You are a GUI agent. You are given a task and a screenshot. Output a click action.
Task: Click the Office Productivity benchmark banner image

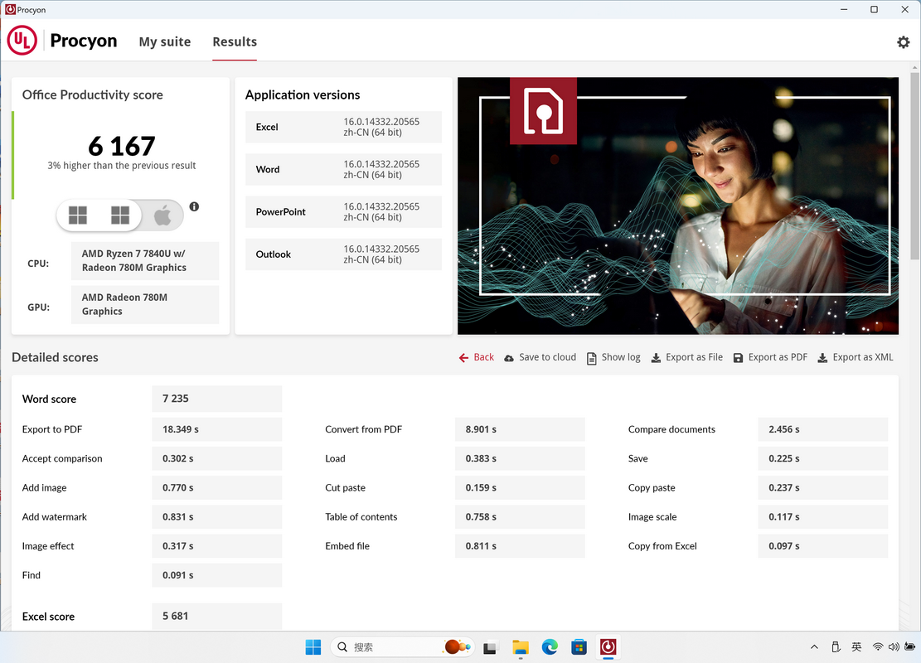click(x=678, y=206)
